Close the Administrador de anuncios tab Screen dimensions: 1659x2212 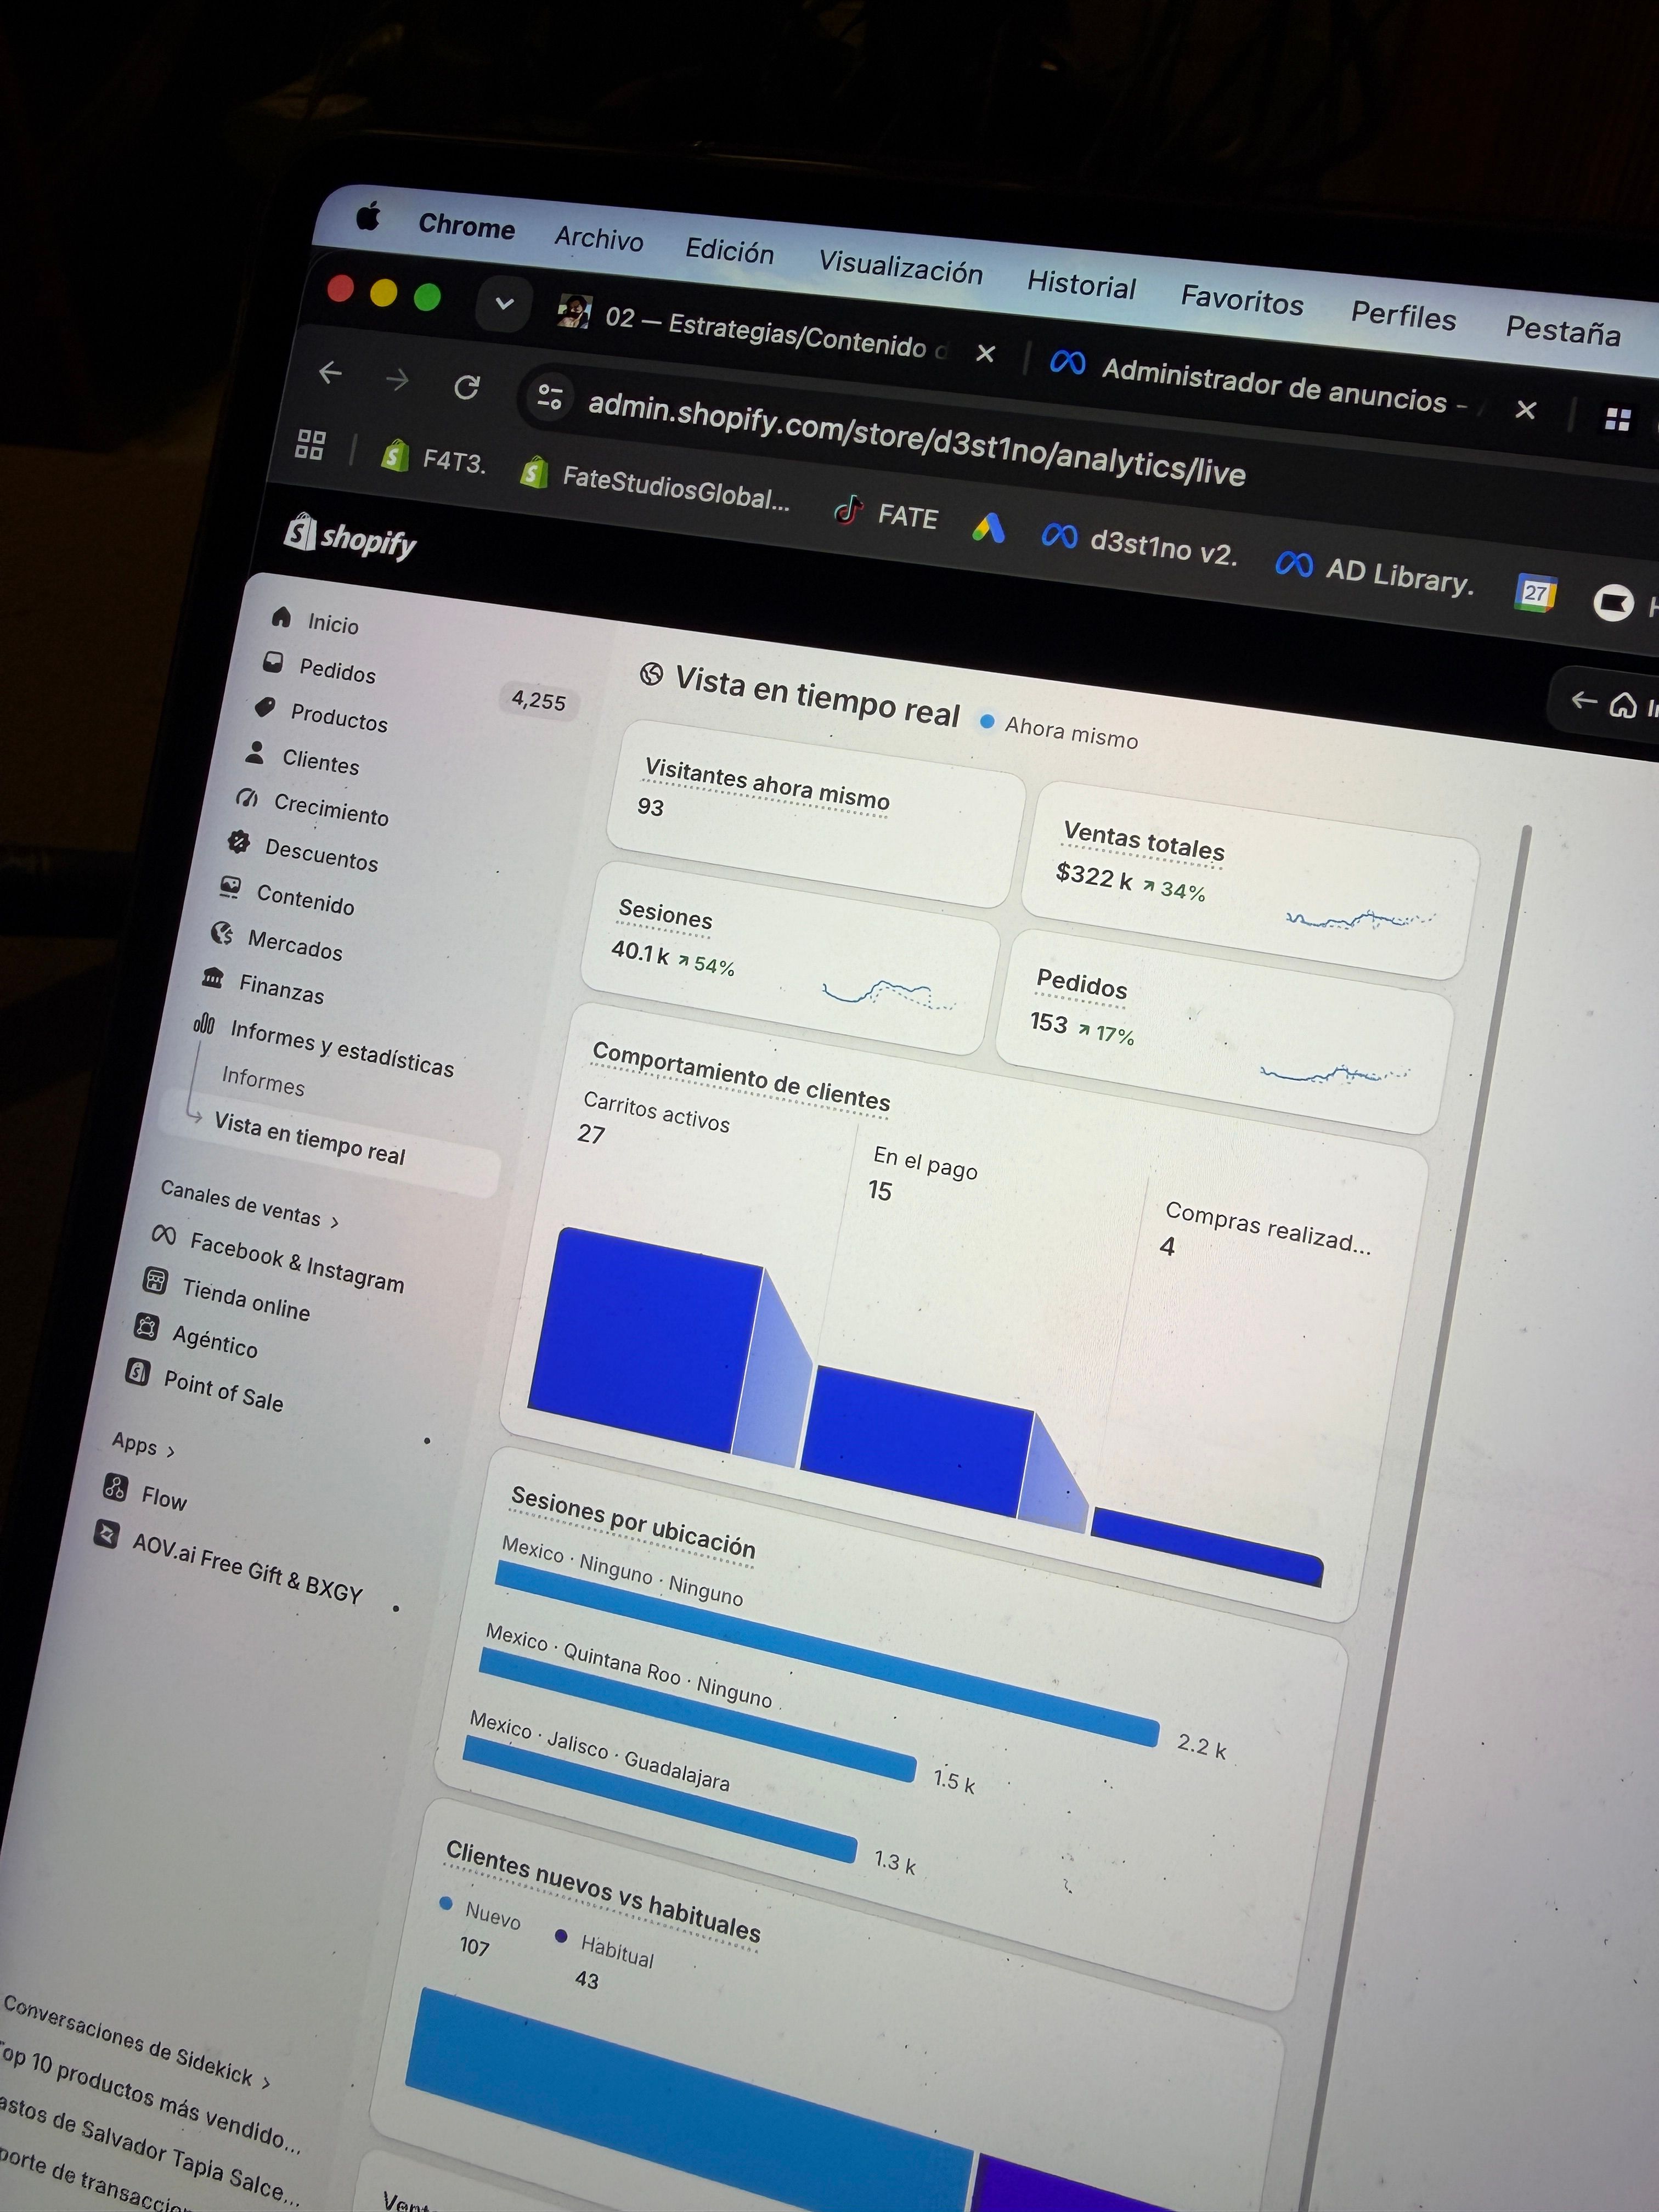pyautogui.click(x=1525, y=409)
